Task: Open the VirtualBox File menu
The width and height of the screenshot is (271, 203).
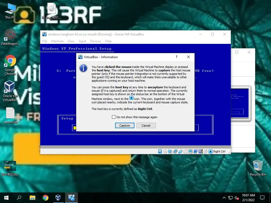Action: point(45,41)
